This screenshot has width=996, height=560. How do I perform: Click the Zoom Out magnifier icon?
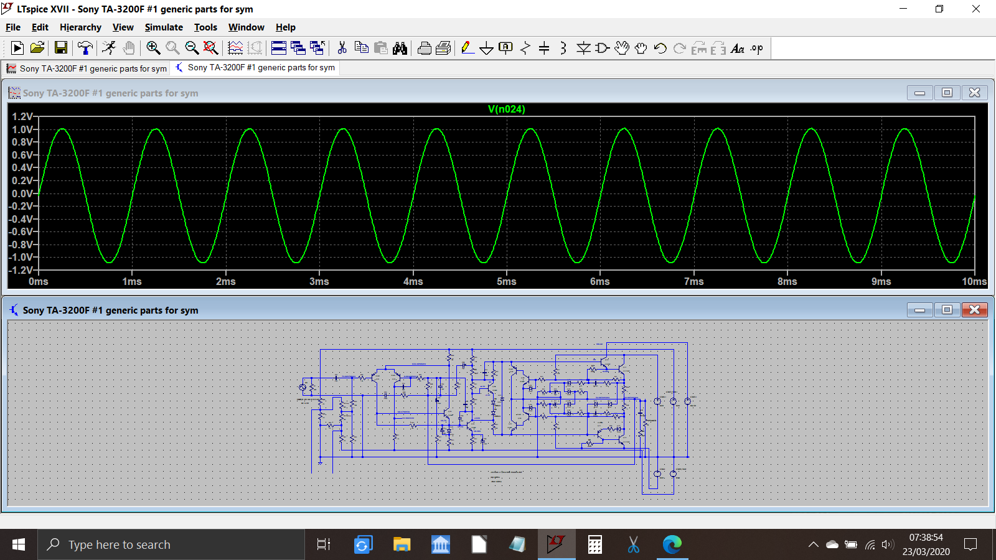point(192,48)
